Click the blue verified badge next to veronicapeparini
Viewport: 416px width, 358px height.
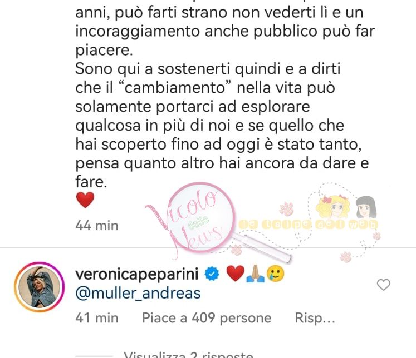212,274
